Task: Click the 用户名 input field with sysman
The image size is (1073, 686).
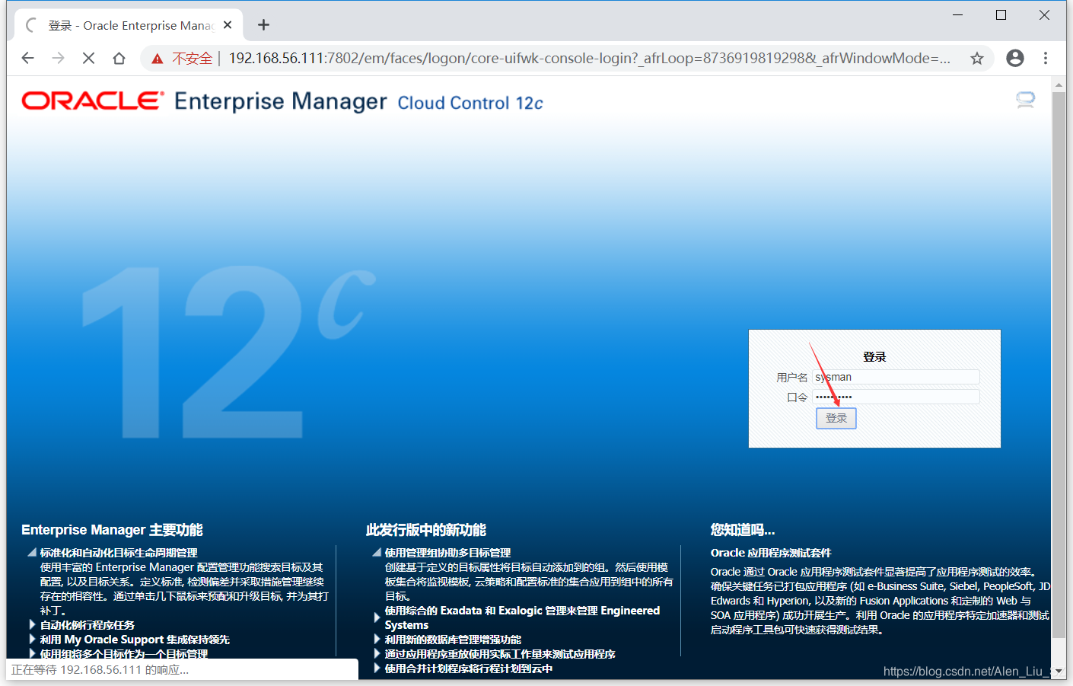Action: pos(896,377)
